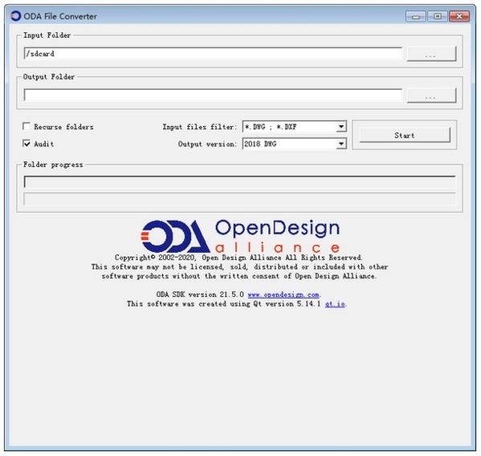
Task: Enable the Recurse folders checkbox
Action: pos(26,126)
